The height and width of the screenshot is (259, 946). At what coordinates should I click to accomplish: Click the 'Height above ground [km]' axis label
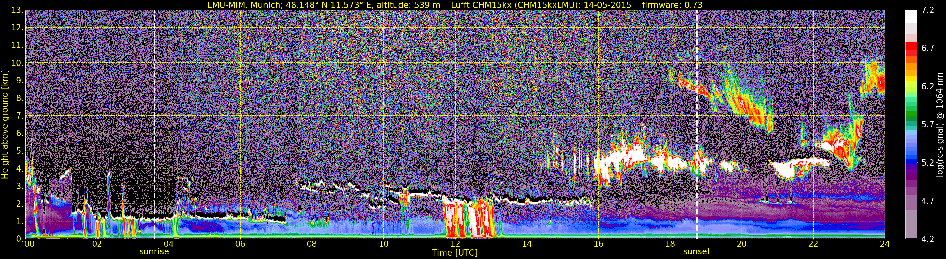[x=5, y=125]
